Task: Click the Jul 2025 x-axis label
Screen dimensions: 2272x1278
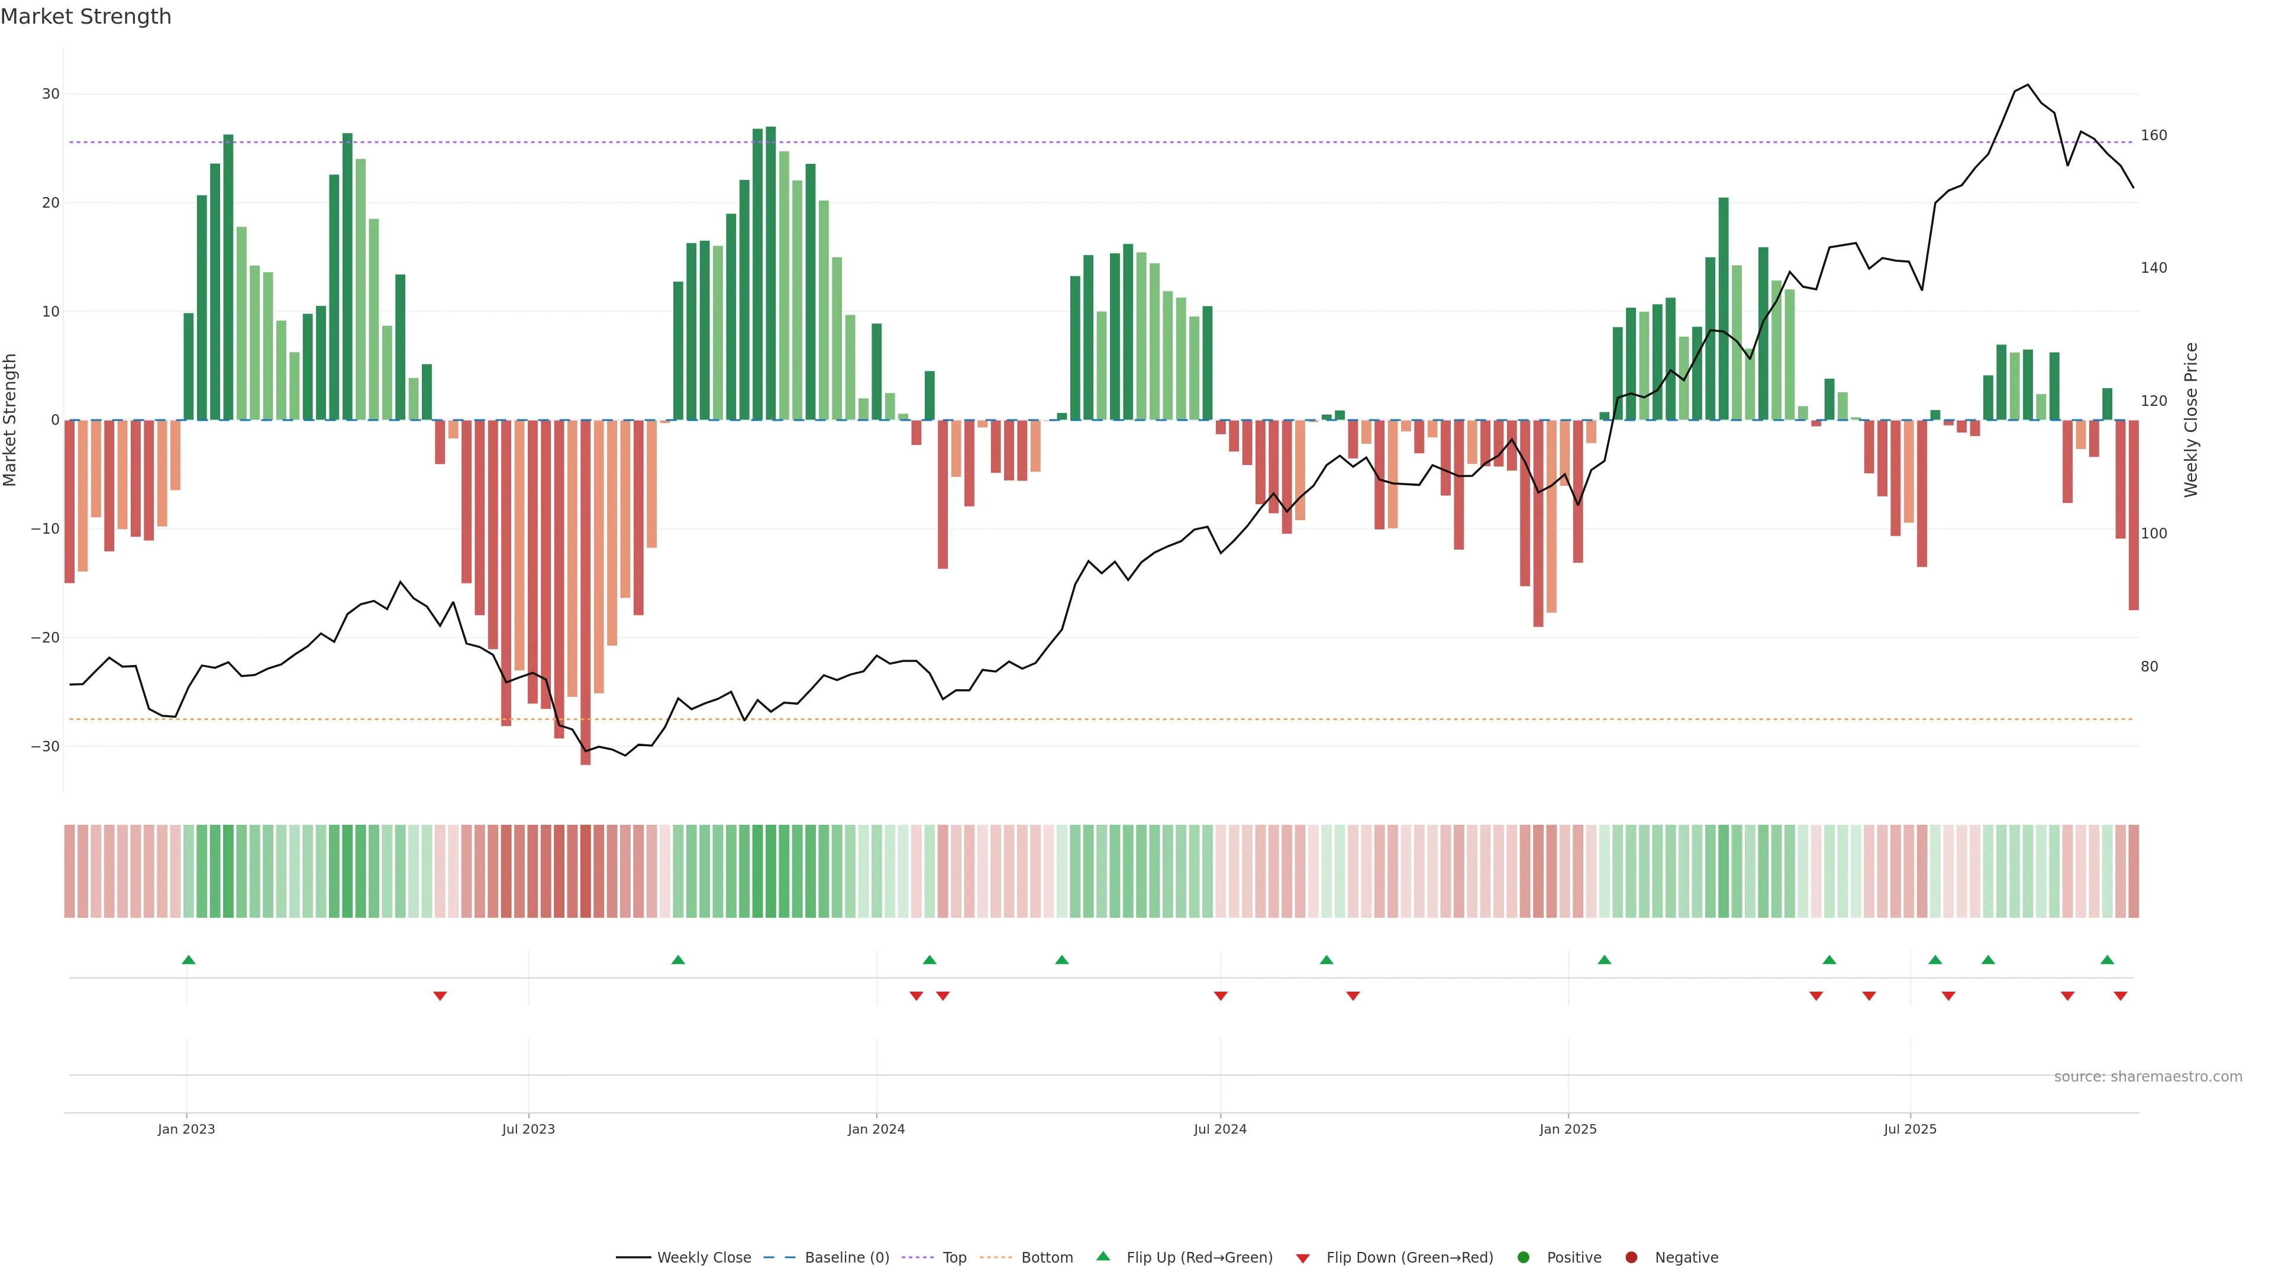Action: tap(1909, 1129)
